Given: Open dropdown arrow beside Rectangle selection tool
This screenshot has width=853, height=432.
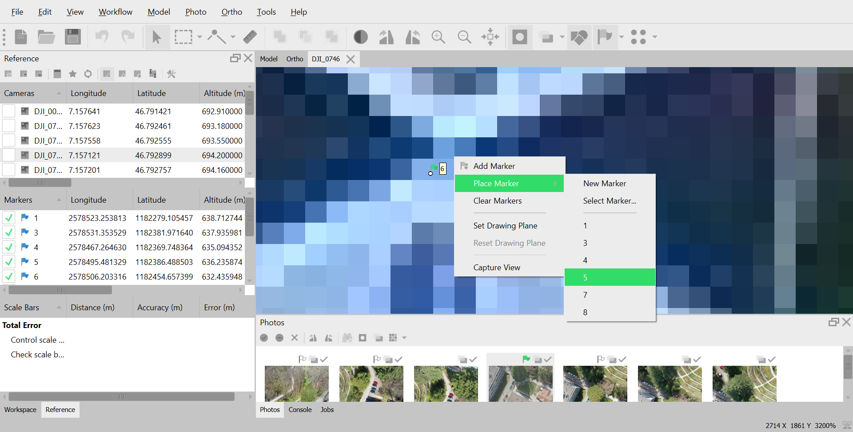Looking at the screenshot, I should coord(199,37).
